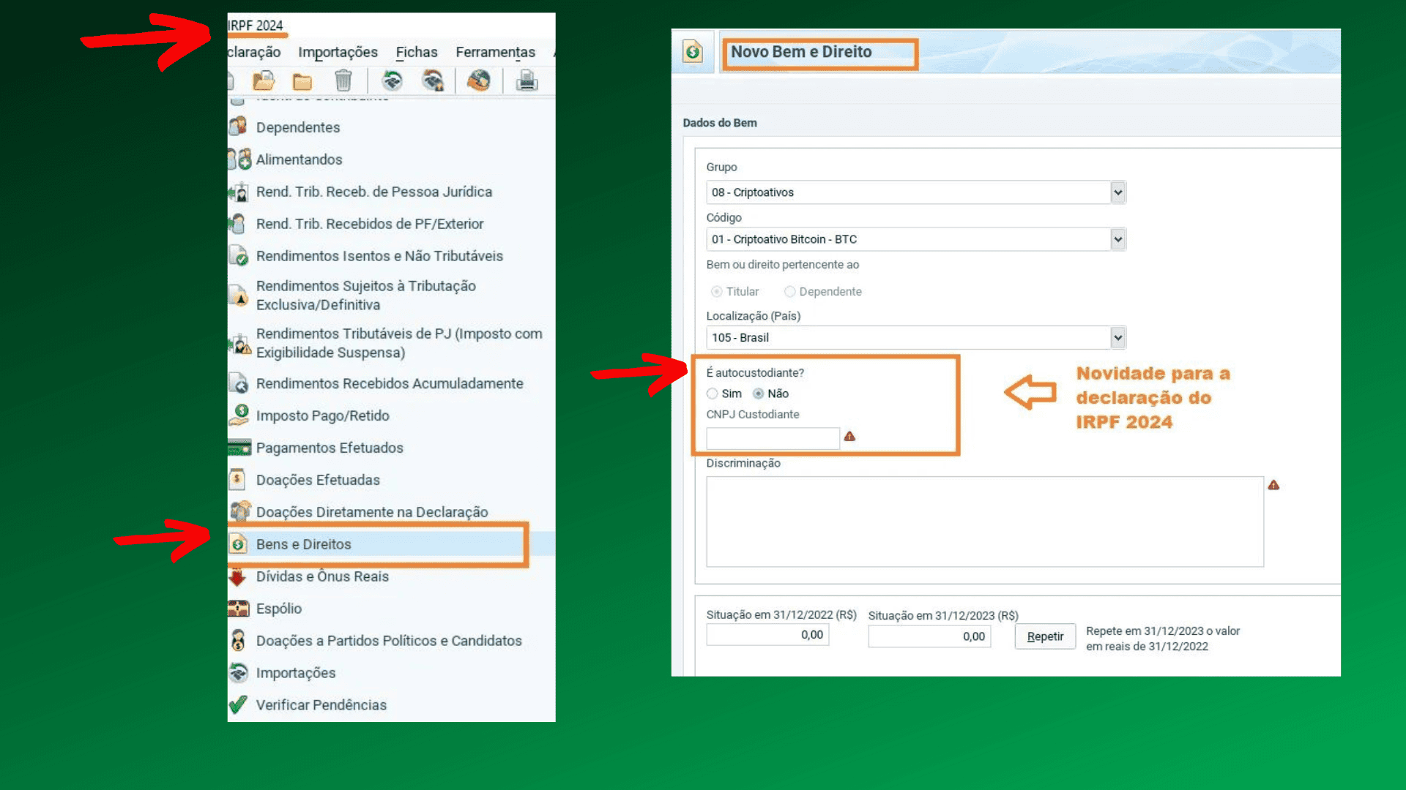
Task: Click the plain closed folder toolbar icon
Action: point(302,81)
